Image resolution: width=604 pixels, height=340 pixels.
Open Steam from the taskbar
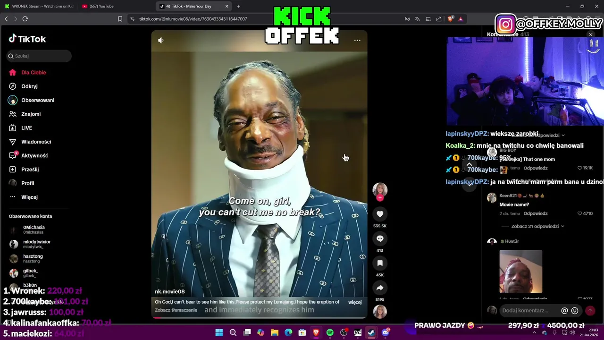371,333
